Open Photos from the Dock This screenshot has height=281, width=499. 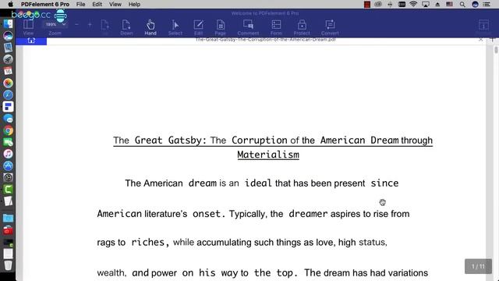click(x=8, y=84)
